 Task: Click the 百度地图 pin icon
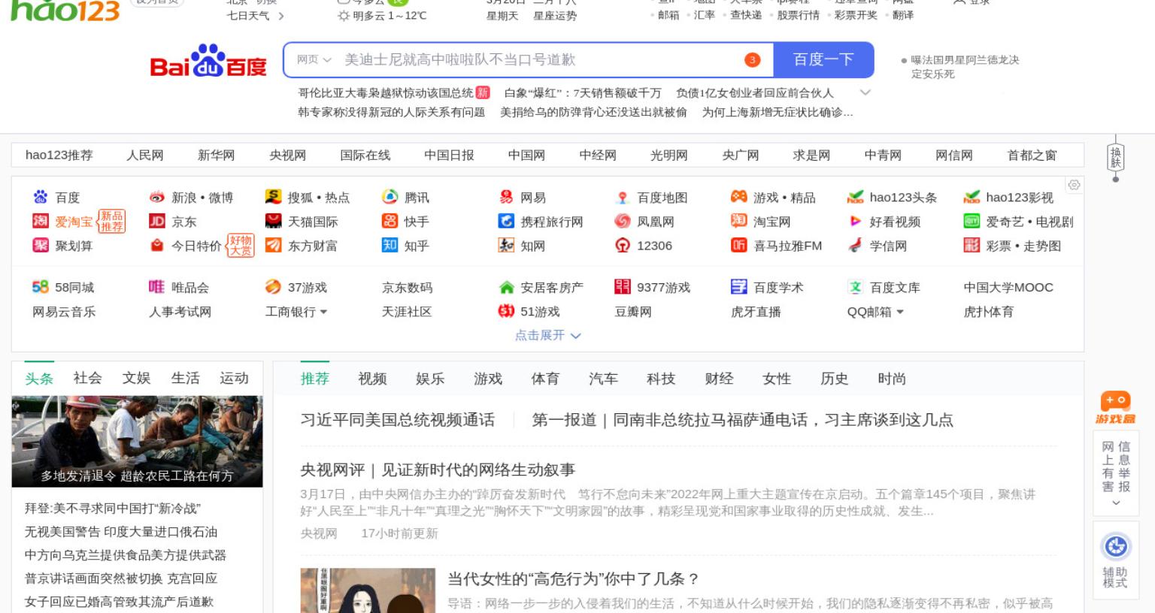(x=622, y=198)
